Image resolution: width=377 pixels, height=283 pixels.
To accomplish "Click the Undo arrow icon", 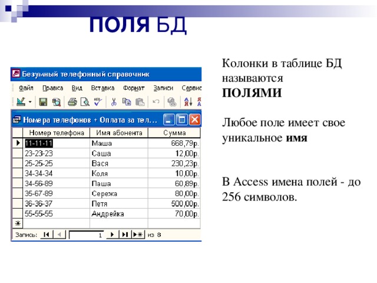I will point(156,101).
